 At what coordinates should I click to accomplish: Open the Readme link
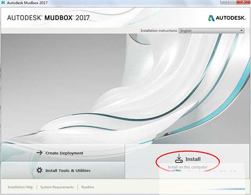(88, 187)
